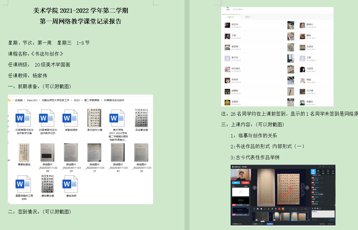The height and width of the screenshot is (230, 358).
Task: Select the eraser tool in live toolbar
Action: (272, 209)
